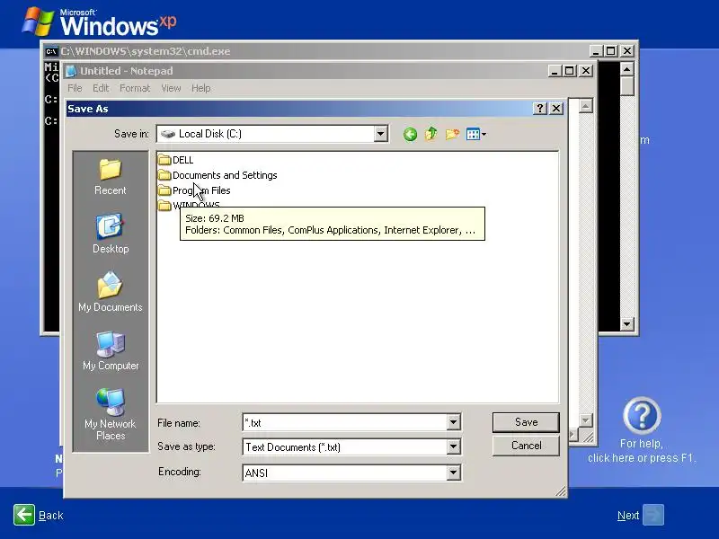Select the WINDOWS folder icon
Screen dimensions: 719x539
coord(164,206)
